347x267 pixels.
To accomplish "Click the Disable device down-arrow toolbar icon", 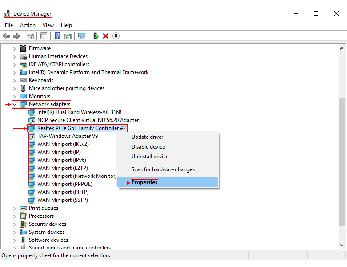I will pyautogui.click(x=116, y=36).
